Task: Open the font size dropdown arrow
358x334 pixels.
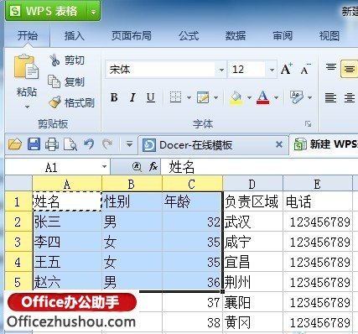Action: (272, 70)
